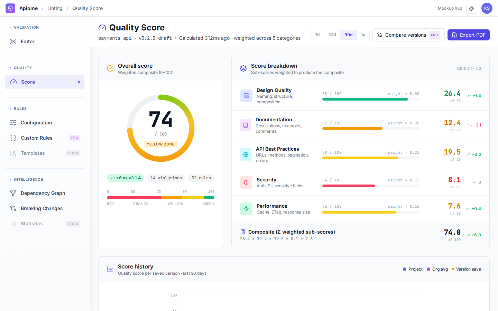Open Breaking Changes page
This screenshot has width=498, height=311.
point(45,208)
